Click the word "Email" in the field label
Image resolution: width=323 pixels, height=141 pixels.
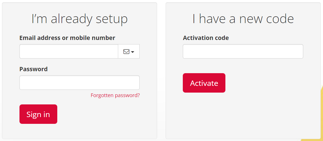click(x=27, y=38)
